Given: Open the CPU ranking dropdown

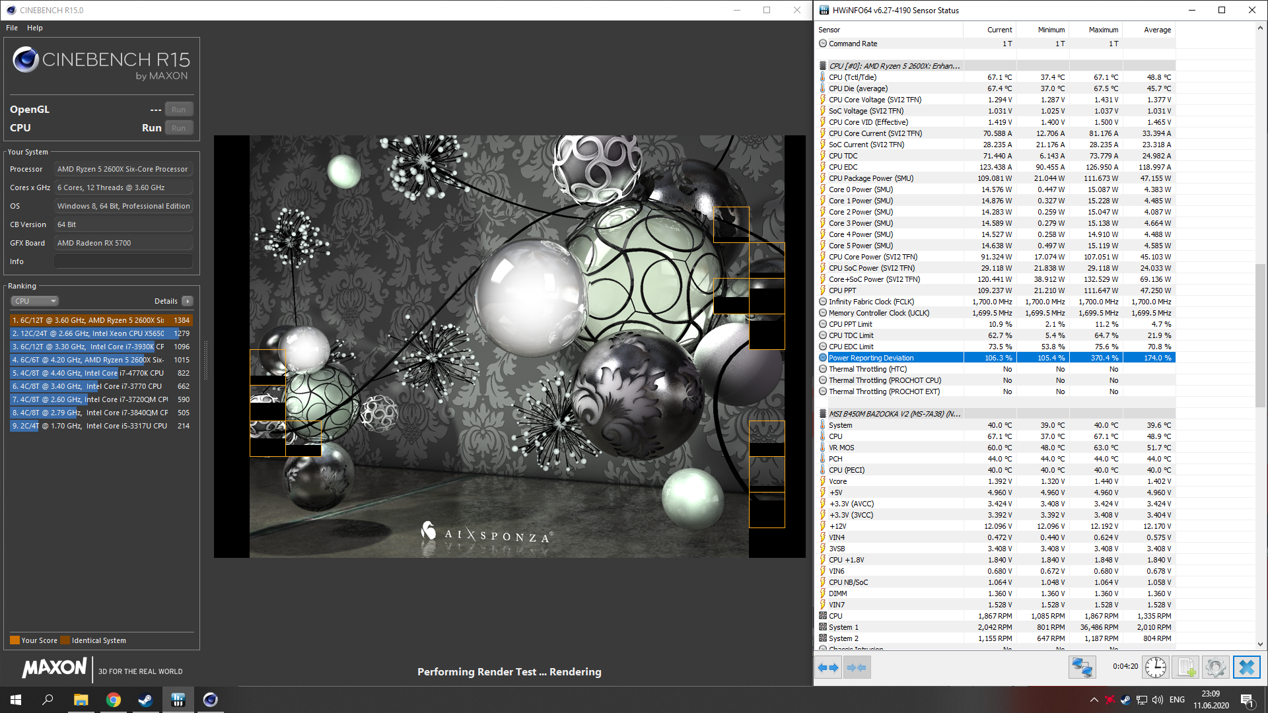Looking at the screenshot, I should pos(34,301).
